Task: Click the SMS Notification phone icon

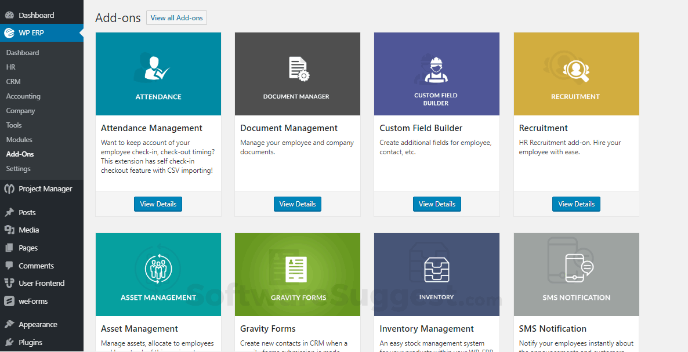Action: [x=575, y=268]
